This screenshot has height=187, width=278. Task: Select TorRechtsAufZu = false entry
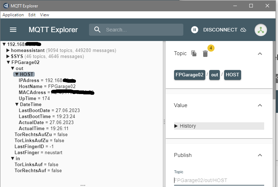click(41, 134)
